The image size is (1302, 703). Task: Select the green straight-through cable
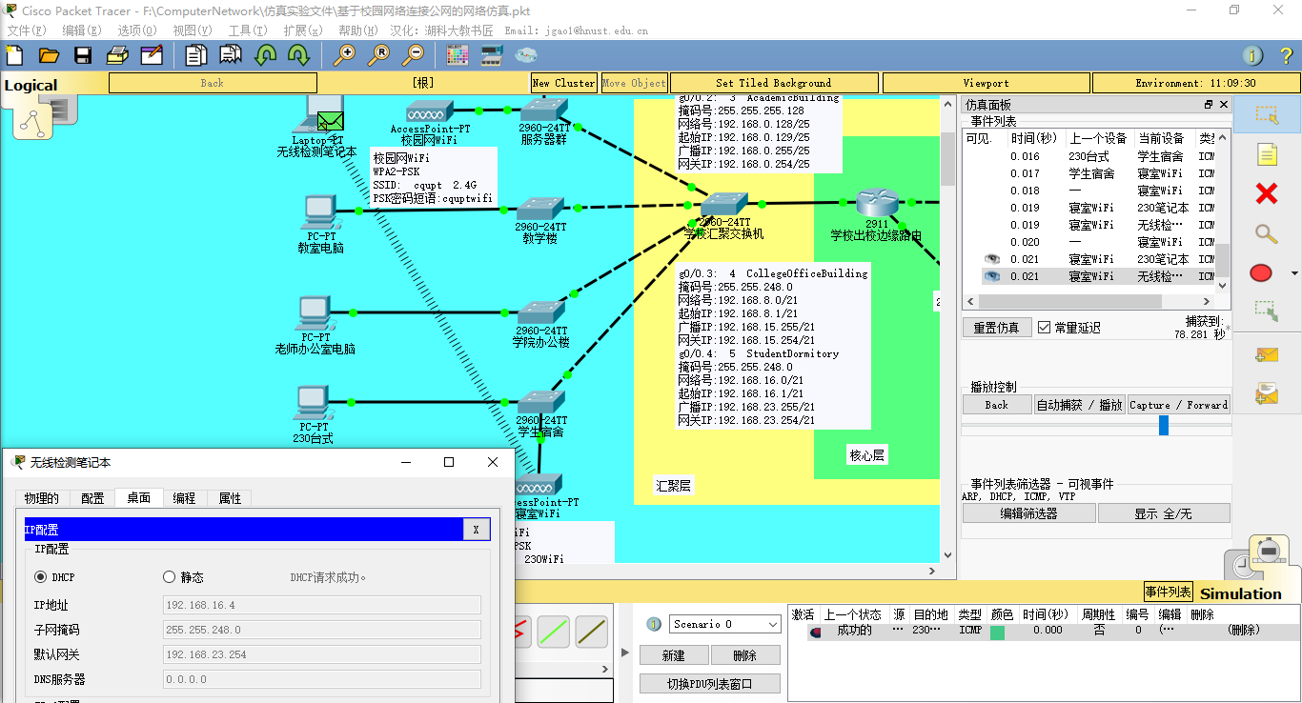pos(554,632)
